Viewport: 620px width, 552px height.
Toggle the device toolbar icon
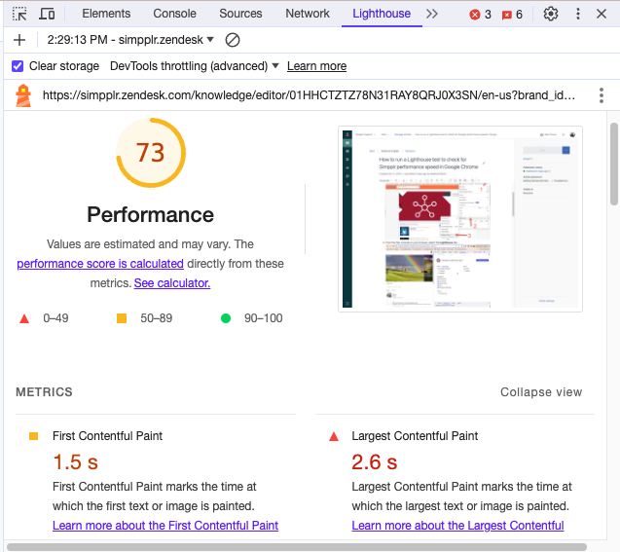coord(47,14)
